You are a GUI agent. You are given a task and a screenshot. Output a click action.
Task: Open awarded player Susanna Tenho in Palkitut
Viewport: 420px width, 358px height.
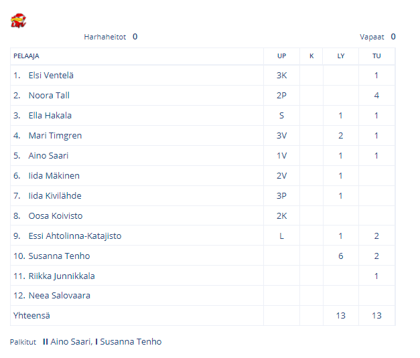coord(131,342)
